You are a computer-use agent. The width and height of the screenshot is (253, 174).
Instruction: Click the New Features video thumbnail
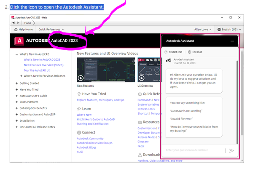106,70
